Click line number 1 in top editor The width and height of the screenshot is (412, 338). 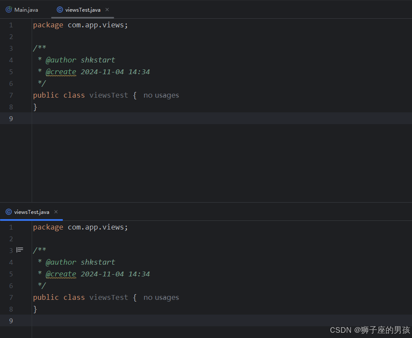[x=11, y=25]
